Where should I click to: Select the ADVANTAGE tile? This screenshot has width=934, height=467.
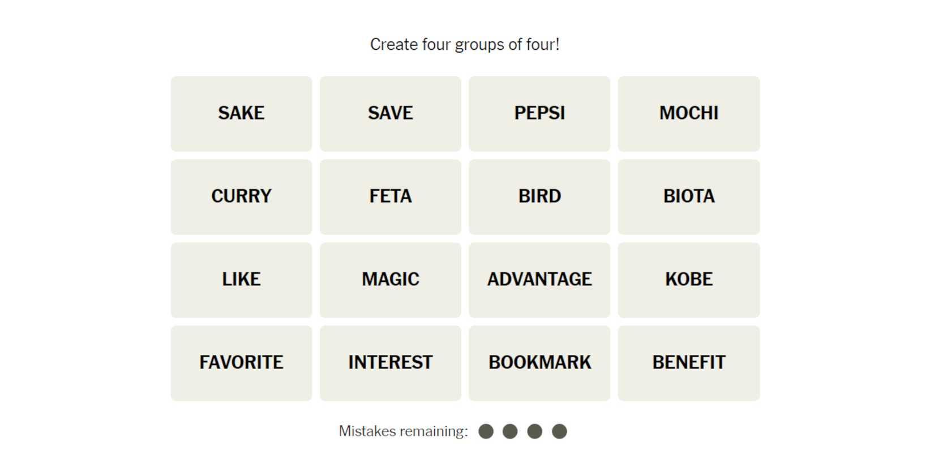(x=539, y=280)
